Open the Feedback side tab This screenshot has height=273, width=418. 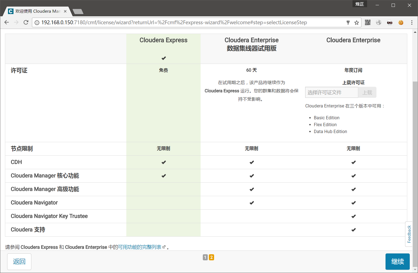pos(409,234)
